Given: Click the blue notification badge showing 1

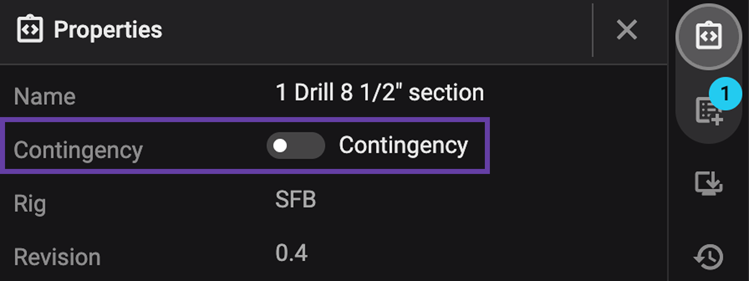Looking at the screenshot, I should pyautogui.click(x=726, y=94).
